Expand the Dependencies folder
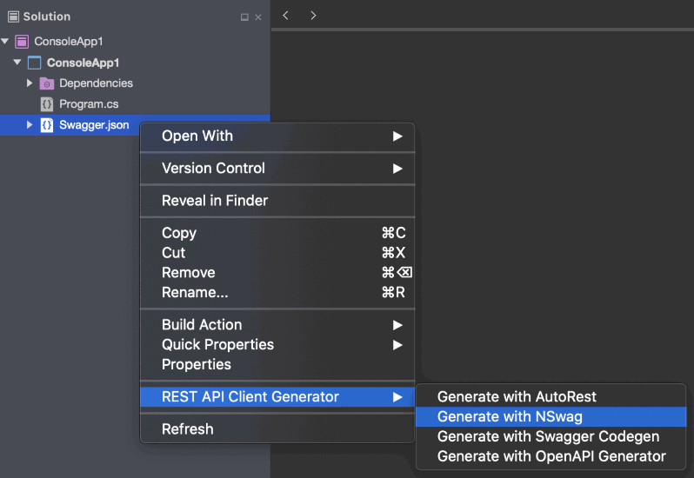Image resolution: width=694 pixels, height=478 pixels. (x=30, y=83)
